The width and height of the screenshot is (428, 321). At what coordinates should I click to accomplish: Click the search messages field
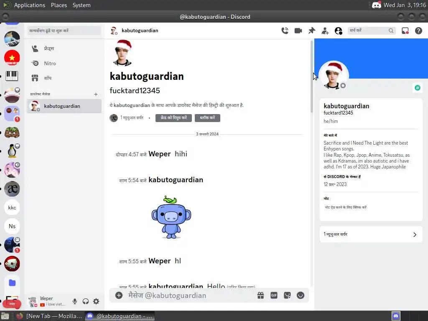tap(371, 31)
